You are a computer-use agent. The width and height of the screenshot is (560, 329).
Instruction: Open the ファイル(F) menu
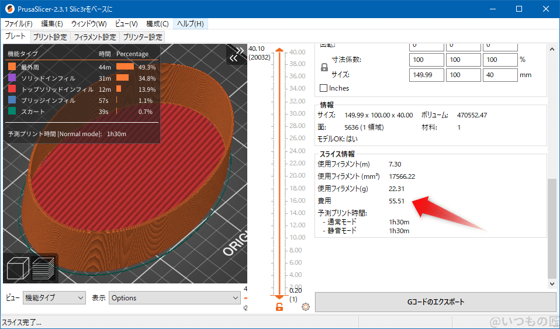pyautogui.click(x=19, y=24)
